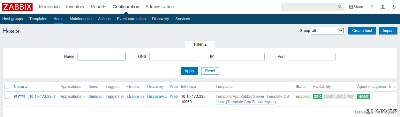This screenshot has width=400, height=117.
Task: Click the ZABBIX logo
Action: (17, 7)
